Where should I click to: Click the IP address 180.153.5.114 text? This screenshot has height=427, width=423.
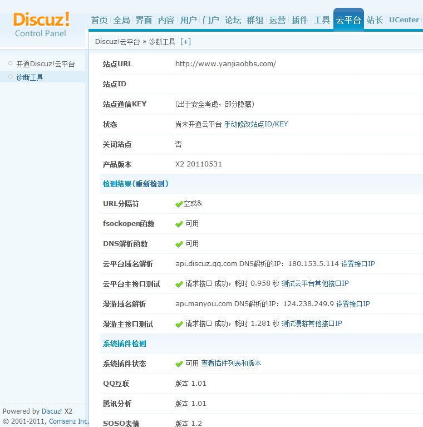pos(313,264)
